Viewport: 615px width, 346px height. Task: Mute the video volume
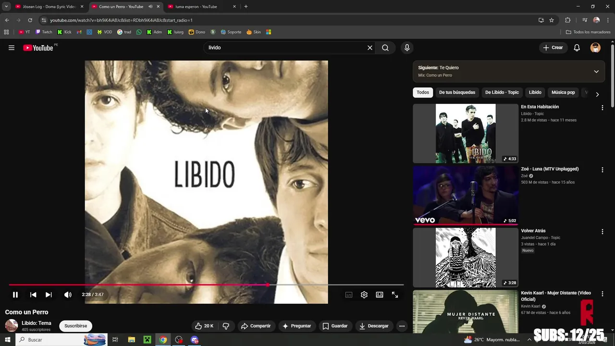[x=68, y=295]
